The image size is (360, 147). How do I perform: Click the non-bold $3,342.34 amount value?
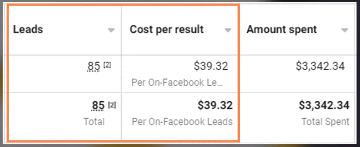pyautogui.click(x=320, y=66)
